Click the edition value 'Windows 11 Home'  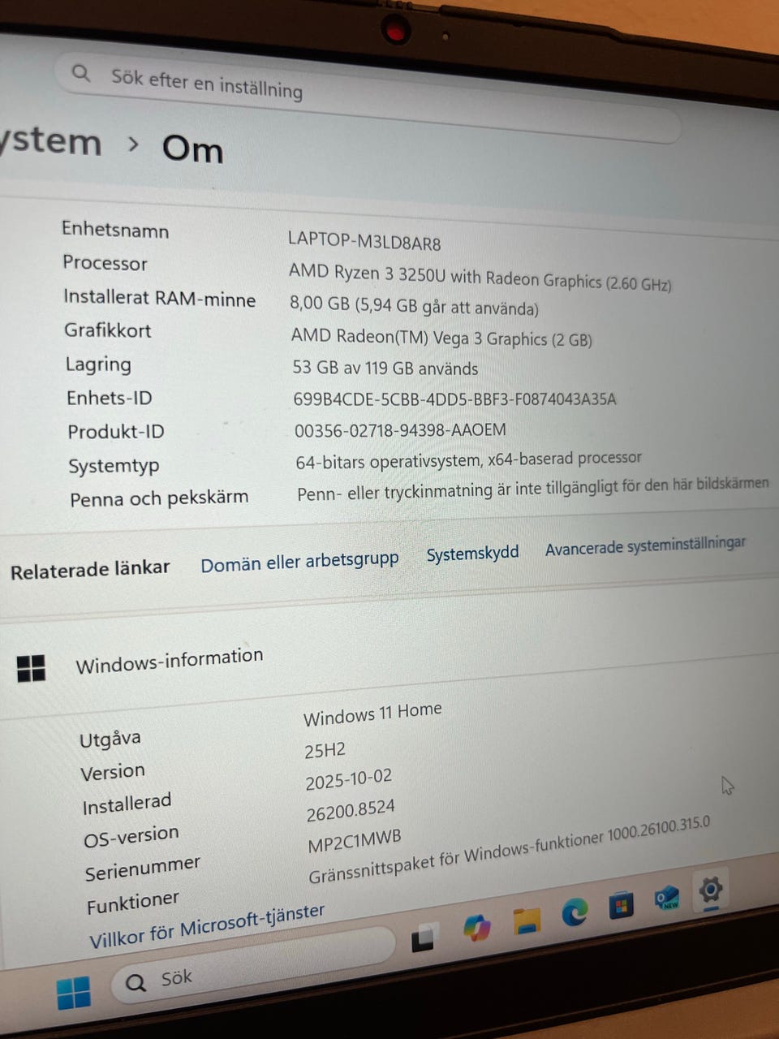(372, 714)
